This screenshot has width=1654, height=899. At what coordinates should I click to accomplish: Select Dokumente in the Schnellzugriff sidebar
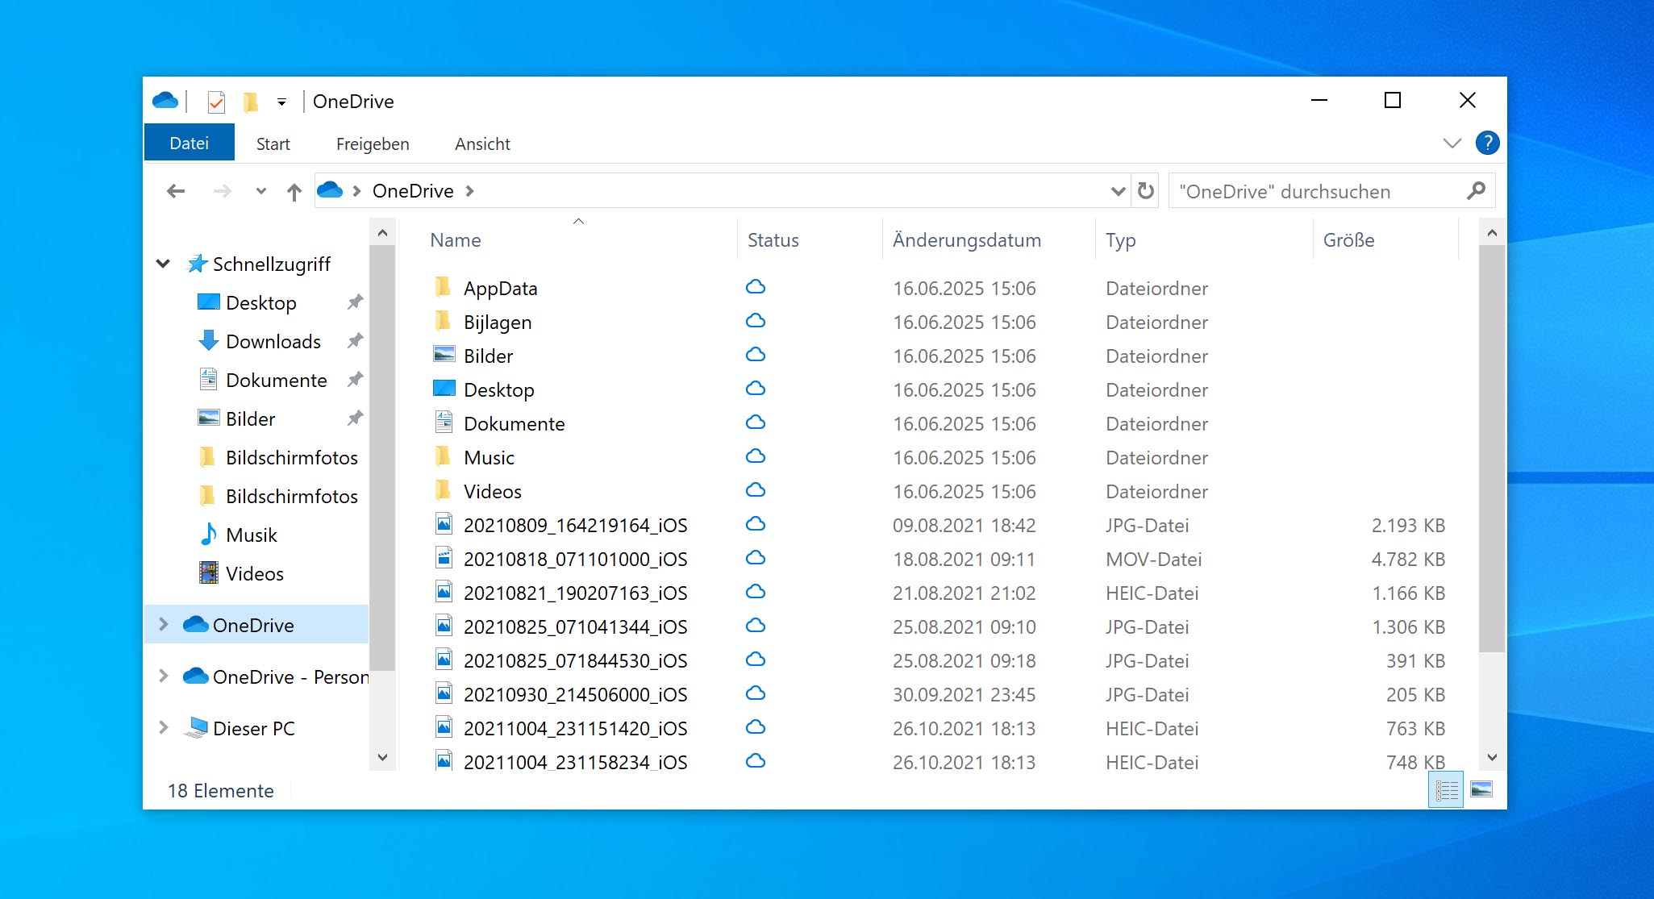(277, 380)
